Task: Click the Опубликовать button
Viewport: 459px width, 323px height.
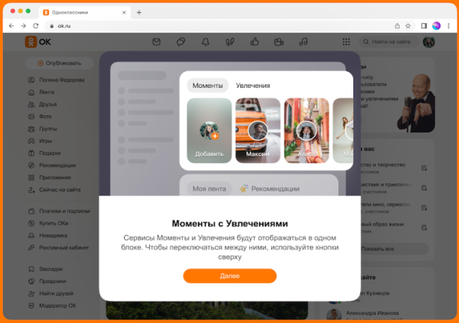Action: (x=60, y=63)
